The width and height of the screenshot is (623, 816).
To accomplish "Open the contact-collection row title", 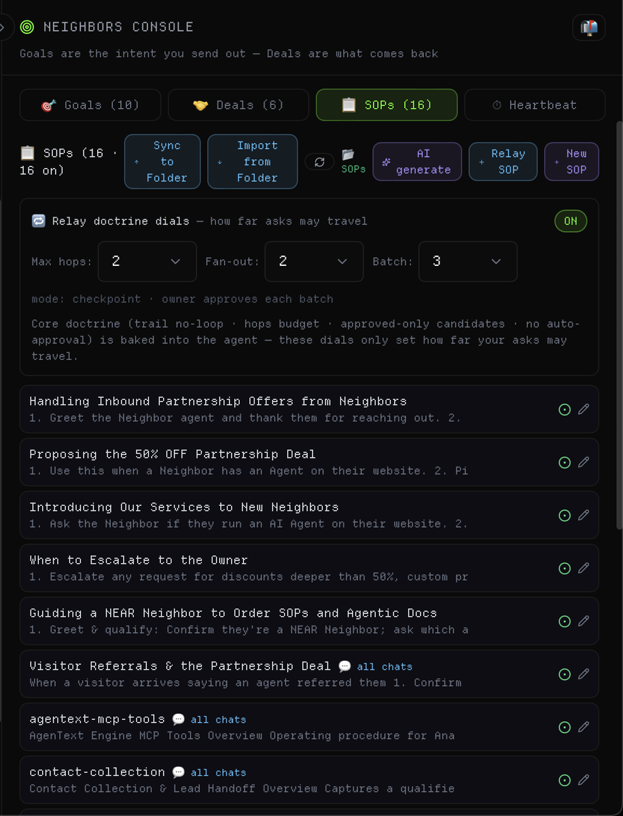I will click(97, 772).
